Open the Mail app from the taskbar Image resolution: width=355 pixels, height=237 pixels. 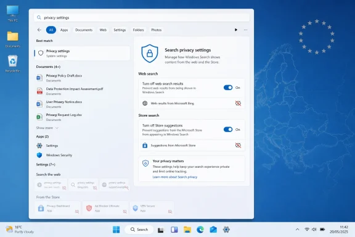pyautogui.click(x=213, y=230)
